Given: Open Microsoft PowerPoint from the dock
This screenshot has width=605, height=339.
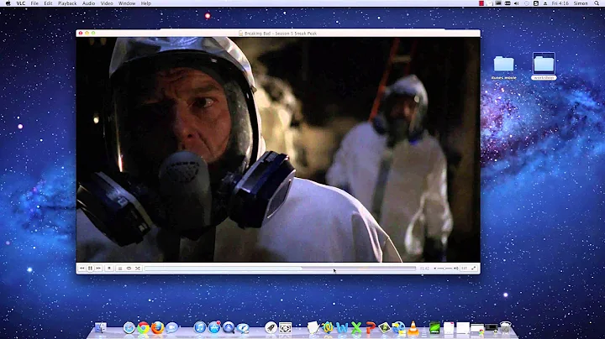Looking at the screenshot, I should point(371,328).
